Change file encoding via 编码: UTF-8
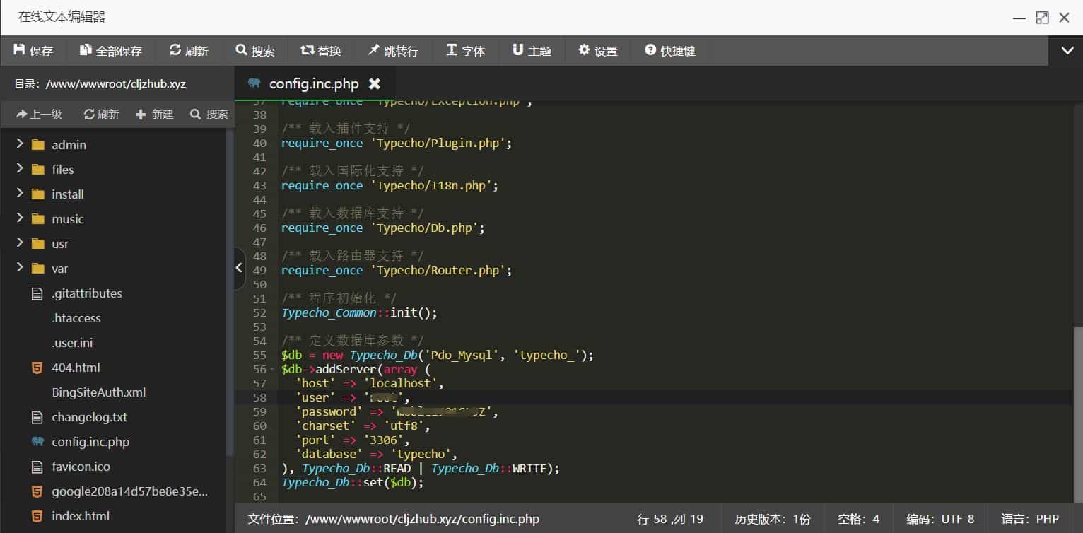 [941, 519]
